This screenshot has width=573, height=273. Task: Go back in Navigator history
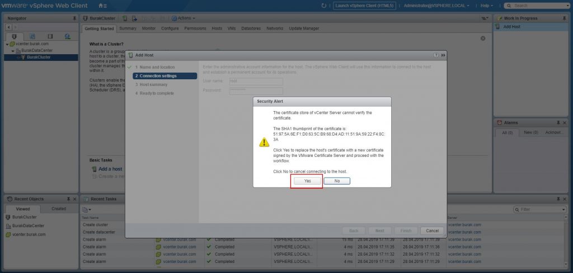[9, 27]
